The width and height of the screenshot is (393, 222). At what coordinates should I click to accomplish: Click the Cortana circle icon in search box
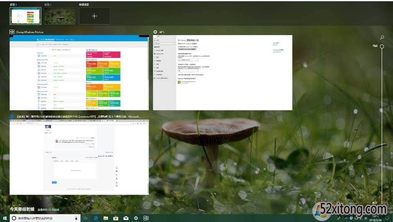click(x=14, y=218)
